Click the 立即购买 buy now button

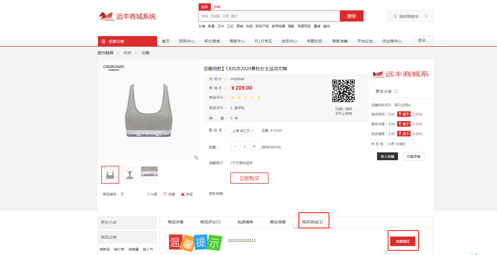pos(249,178)
